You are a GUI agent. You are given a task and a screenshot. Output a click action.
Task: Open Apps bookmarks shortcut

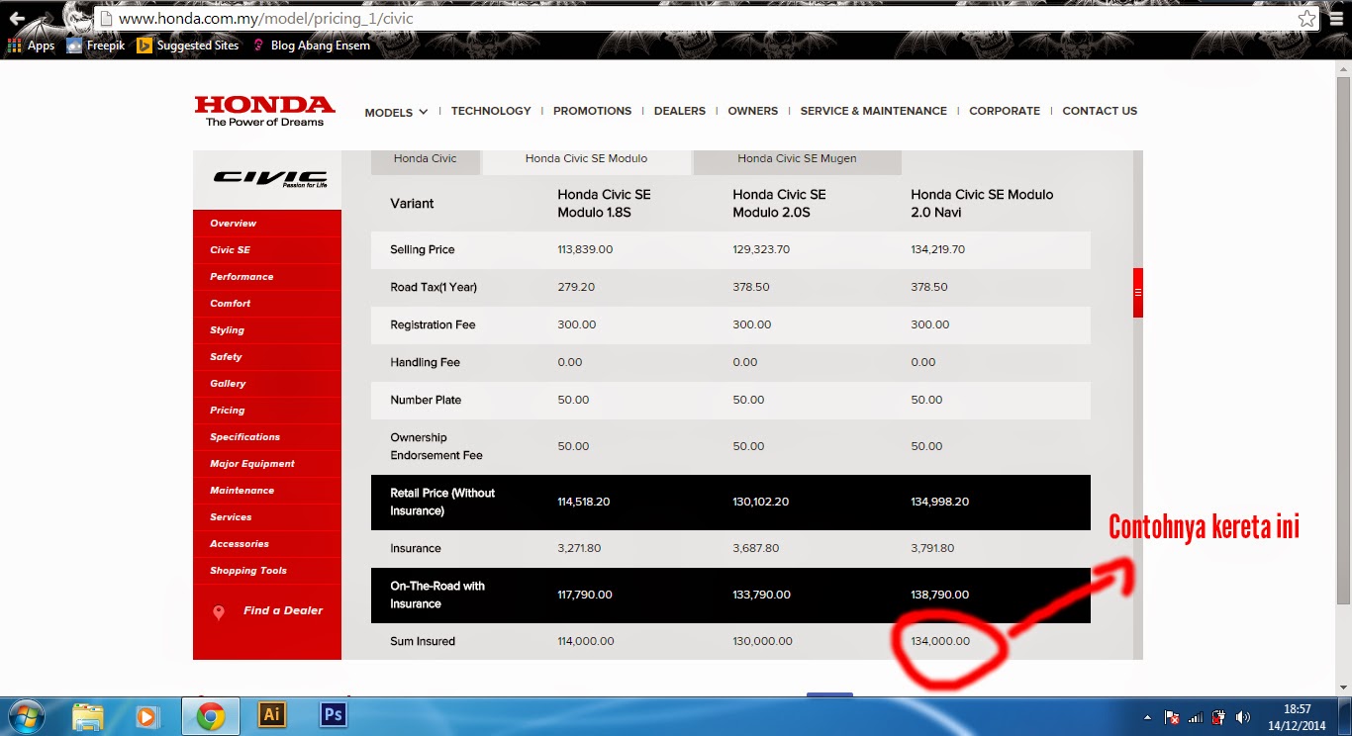point(31,46)
